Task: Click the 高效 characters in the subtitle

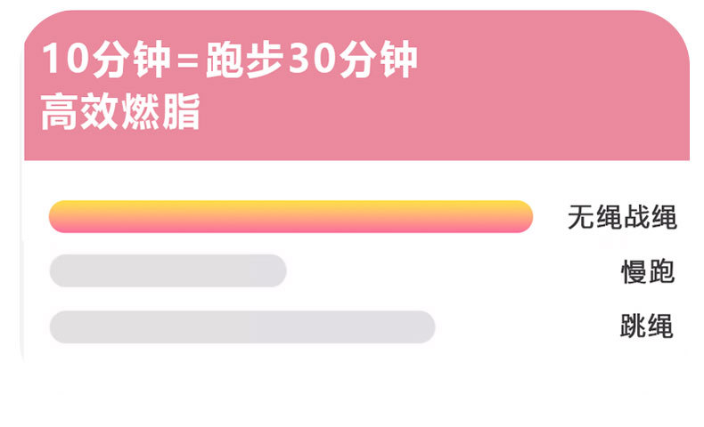Action: click(x=80, y=113)
